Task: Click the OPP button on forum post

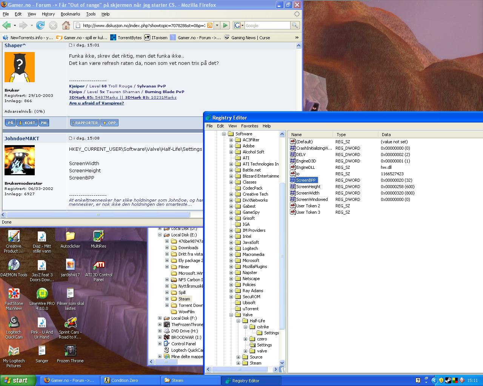Action: pyautogui.click(x=110, y=123)
